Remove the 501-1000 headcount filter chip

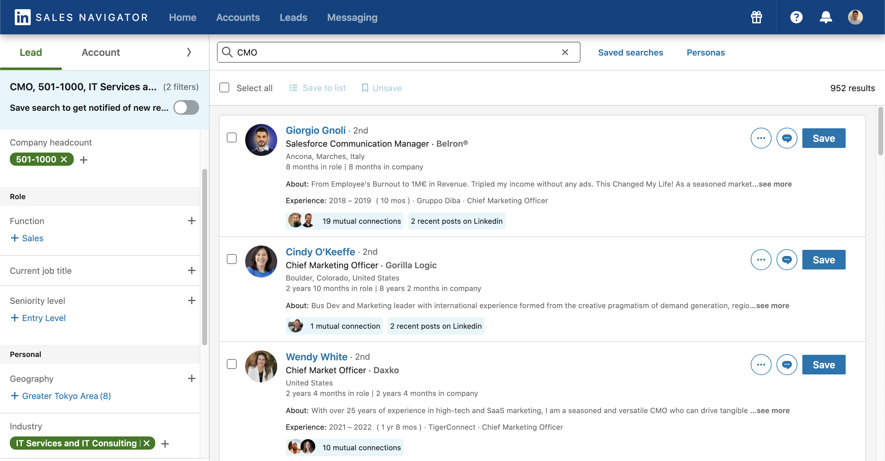64,159
